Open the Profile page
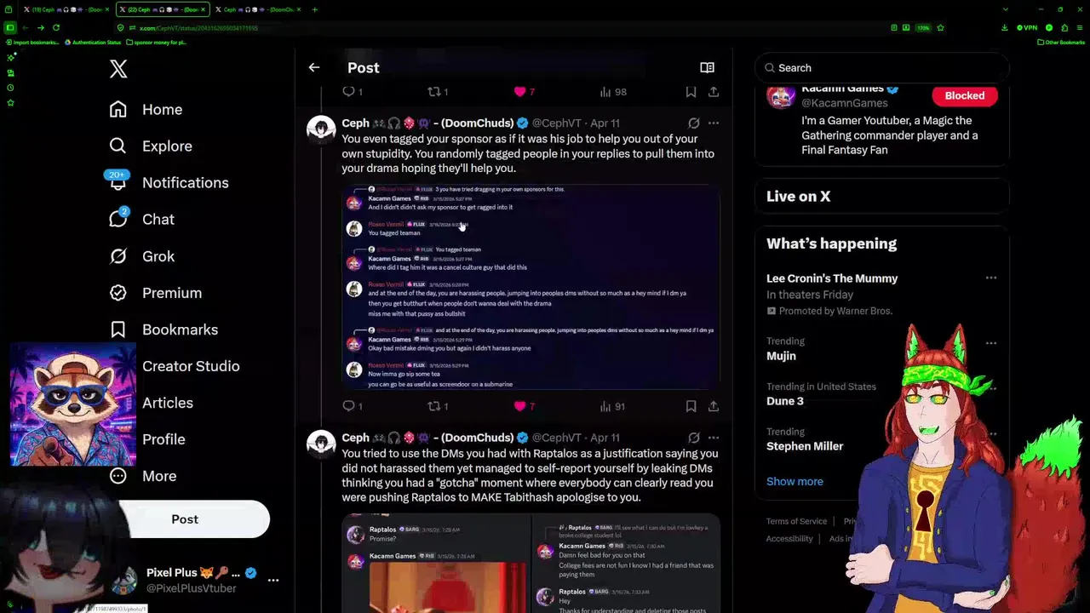 163,438
